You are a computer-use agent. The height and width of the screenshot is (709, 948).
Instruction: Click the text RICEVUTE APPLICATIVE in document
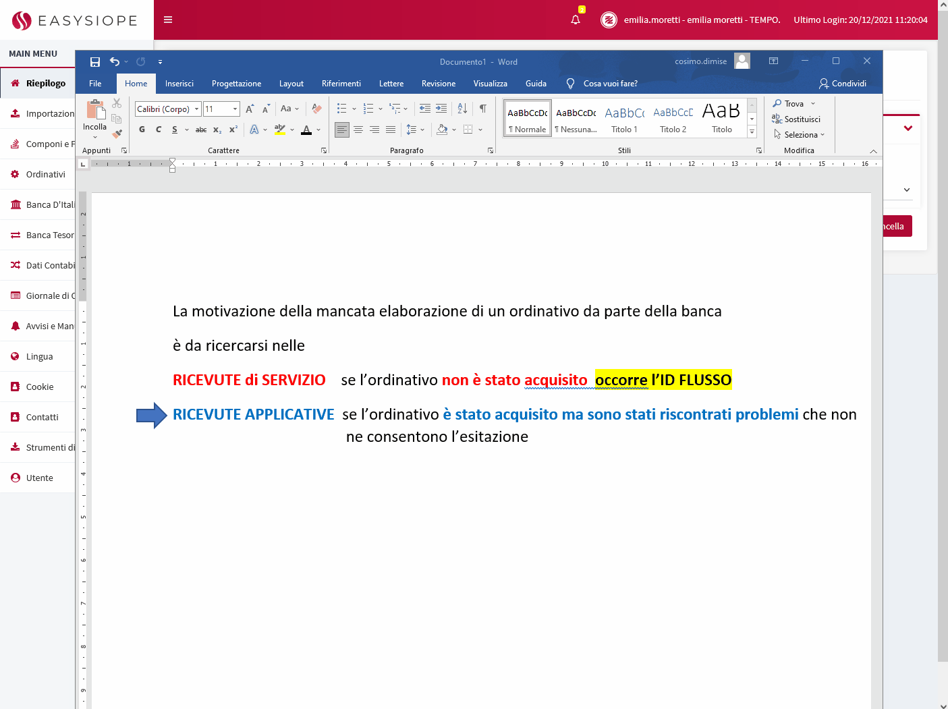point(254,414)
